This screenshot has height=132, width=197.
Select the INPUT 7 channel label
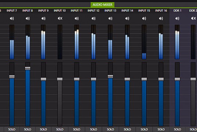coord(12,11)
